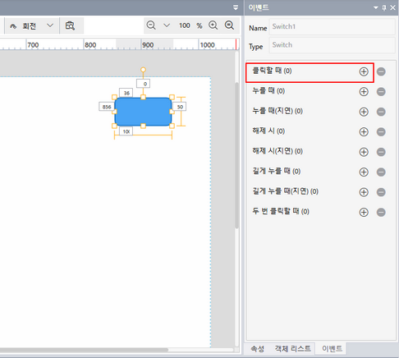
Task: Add action to 해제 시 event
Action: pos(364,132)
